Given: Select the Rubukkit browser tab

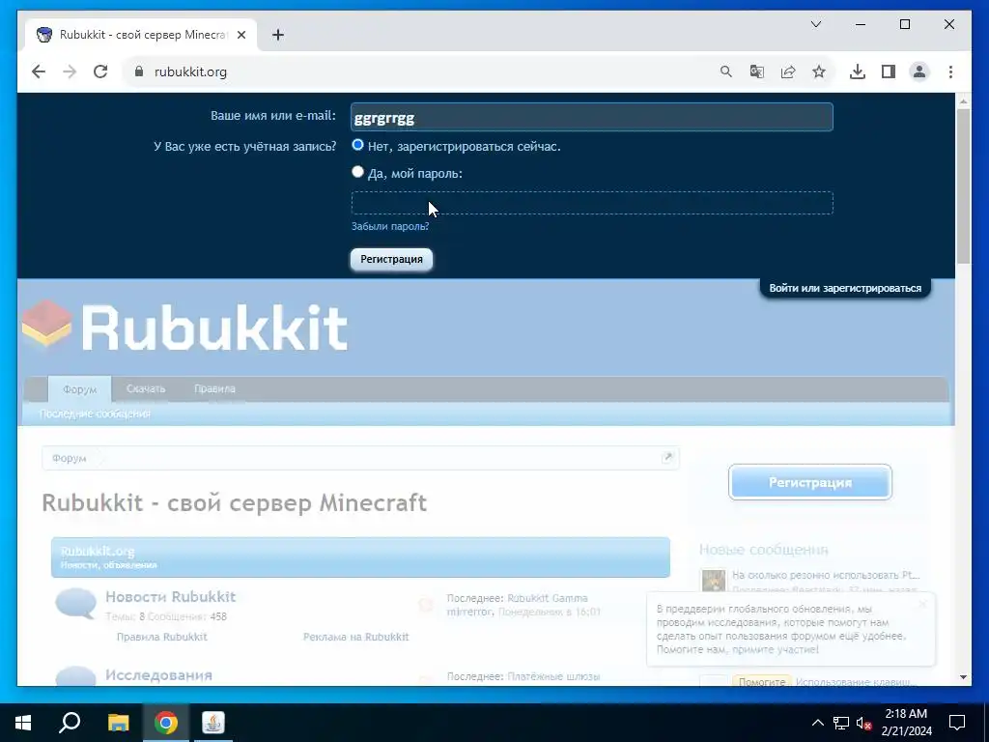Looking at the screenshot, I should coord(141,35).
